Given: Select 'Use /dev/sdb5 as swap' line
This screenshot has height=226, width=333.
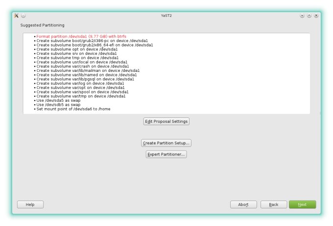Looking at the screenshot, I should click(x=58, y=105).
